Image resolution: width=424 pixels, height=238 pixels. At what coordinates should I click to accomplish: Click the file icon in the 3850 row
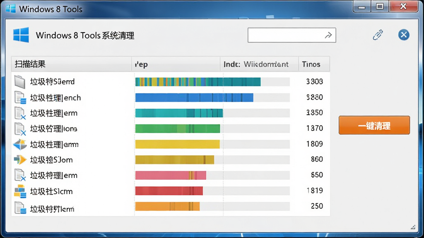tap(20, 113)
